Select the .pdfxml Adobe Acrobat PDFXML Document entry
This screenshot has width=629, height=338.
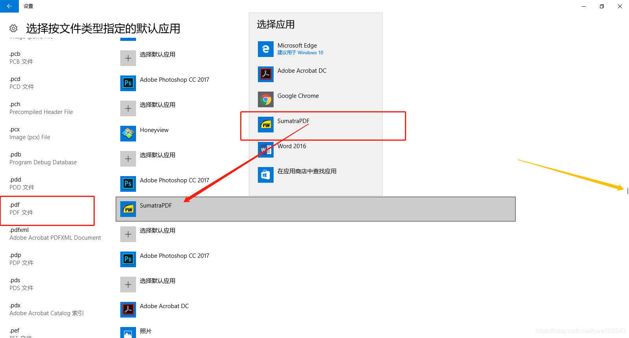point(55,234)
